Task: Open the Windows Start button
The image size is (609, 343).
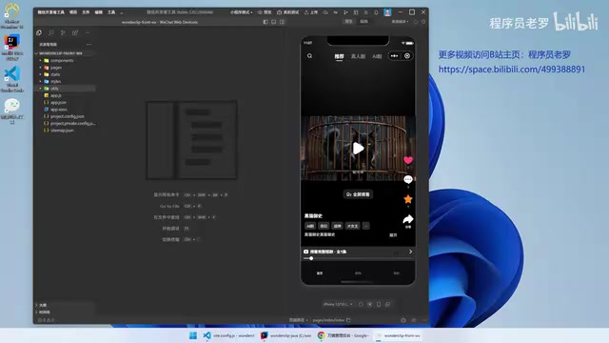Action: (192, 335)
